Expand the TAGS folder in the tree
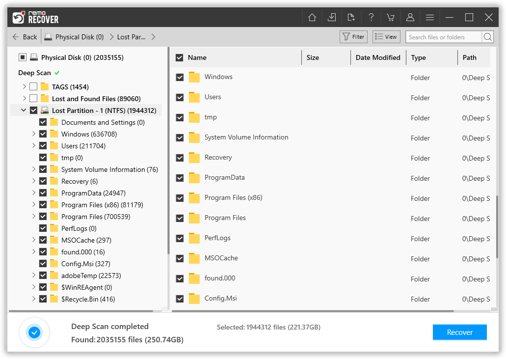The height and width of the screenshot is (359, 506). 24,86
